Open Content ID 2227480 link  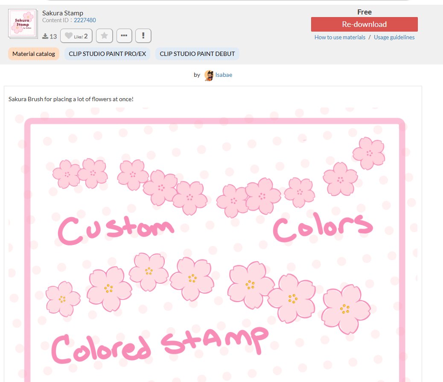click(85, 20)
